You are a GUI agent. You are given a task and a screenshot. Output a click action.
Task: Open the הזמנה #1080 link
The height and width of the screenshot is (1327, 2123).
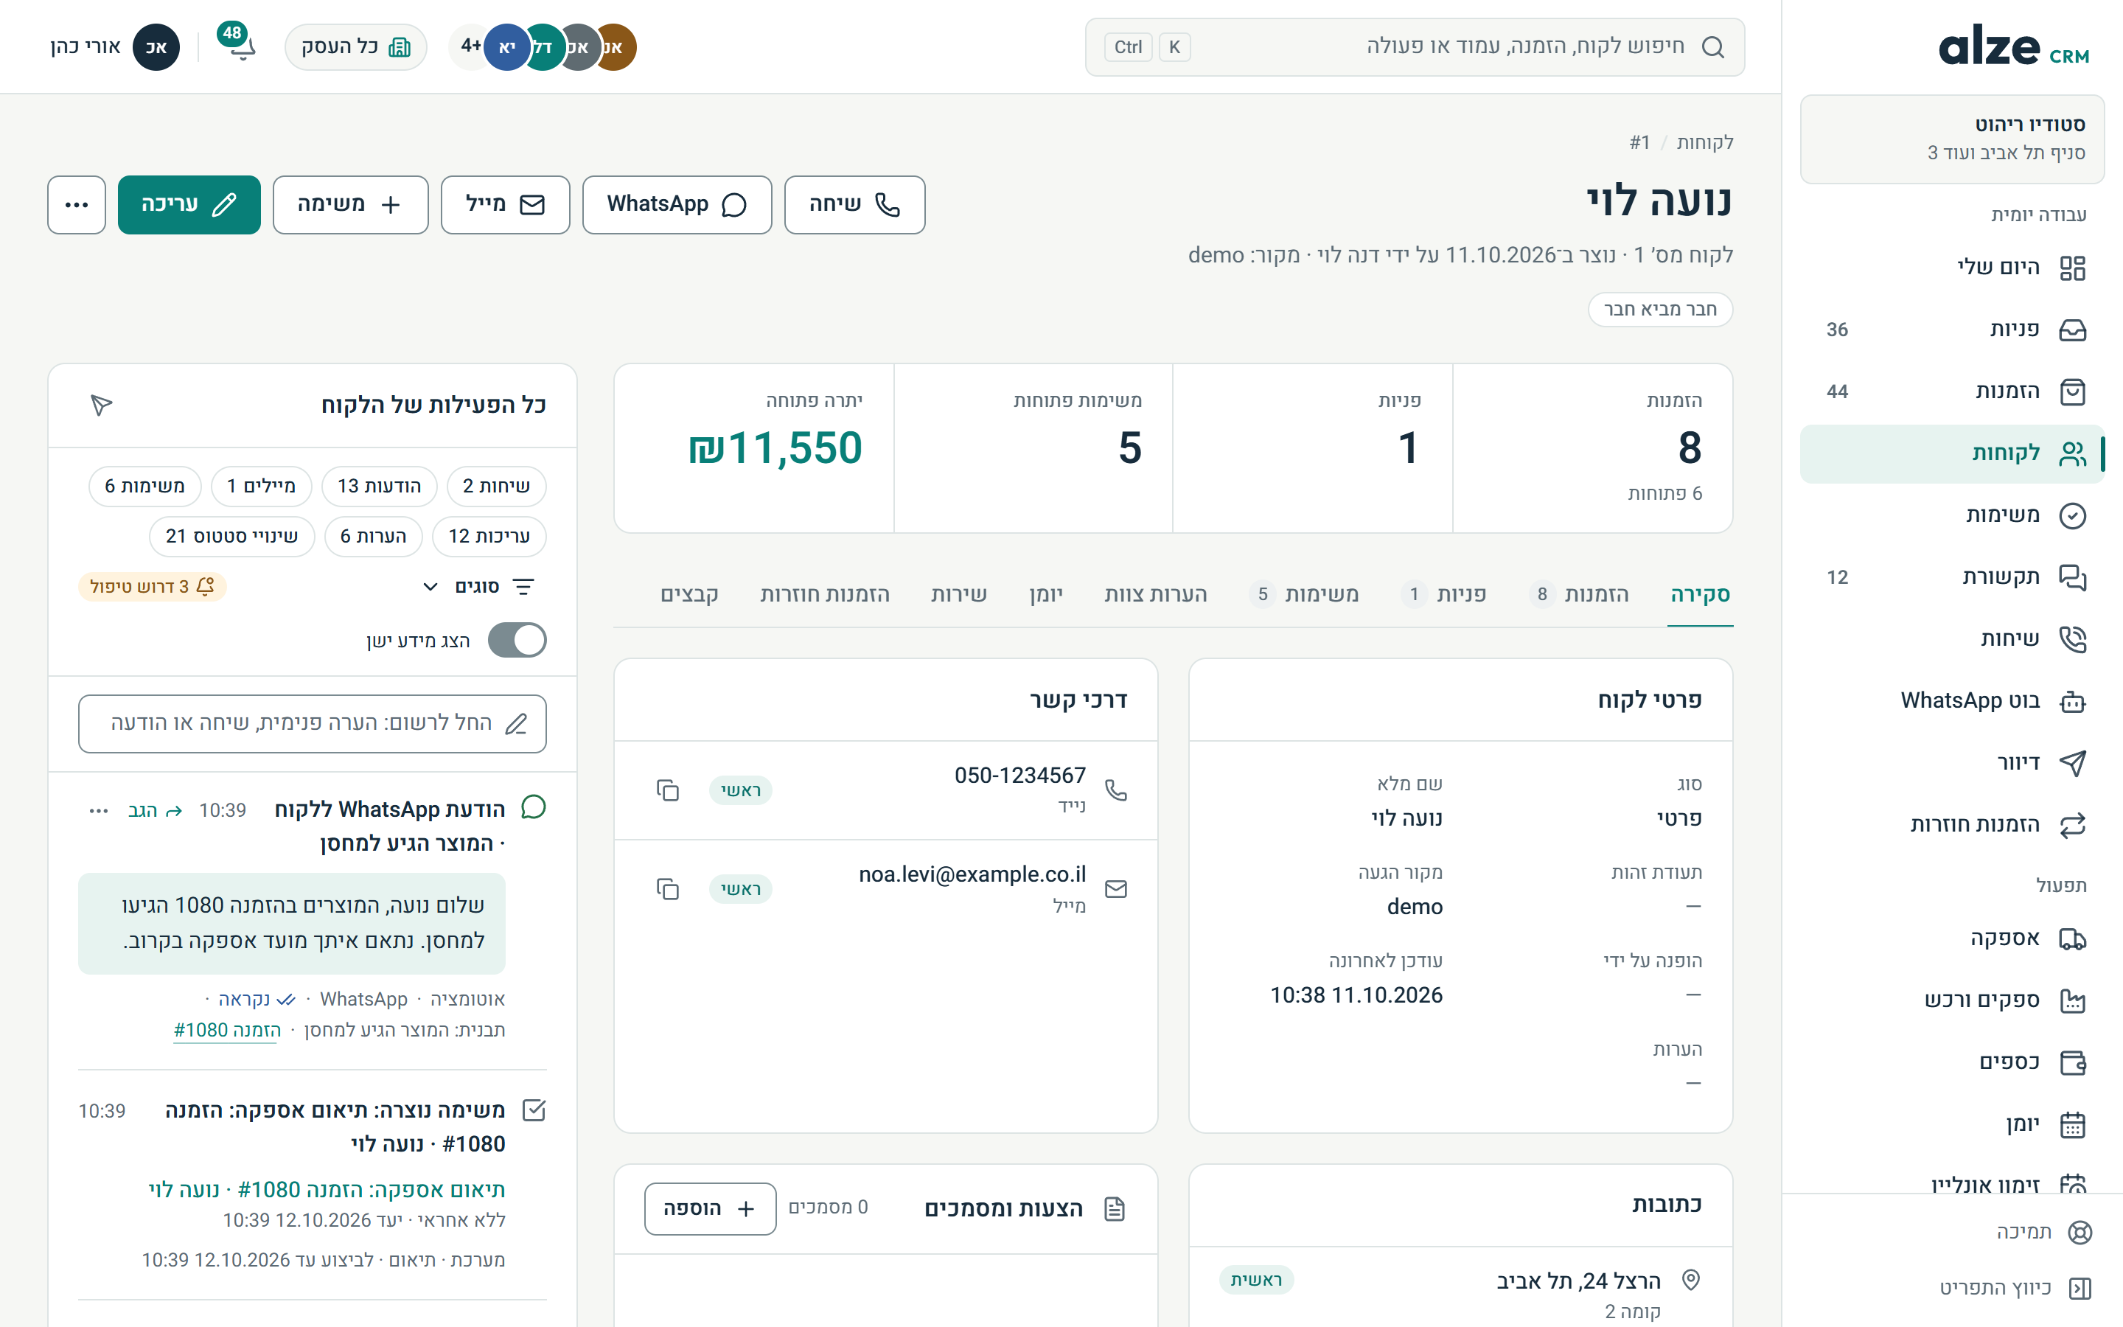pyautogui.click(x=227, y=1029)
